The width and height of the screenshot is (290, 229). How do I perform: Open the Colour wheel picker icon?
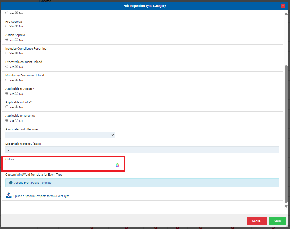tap(118, 165)
